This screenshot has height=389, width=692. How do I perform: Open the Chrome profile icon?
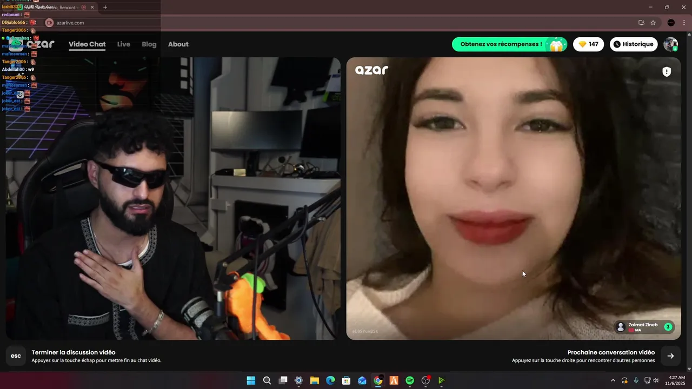tap(671, 23)
